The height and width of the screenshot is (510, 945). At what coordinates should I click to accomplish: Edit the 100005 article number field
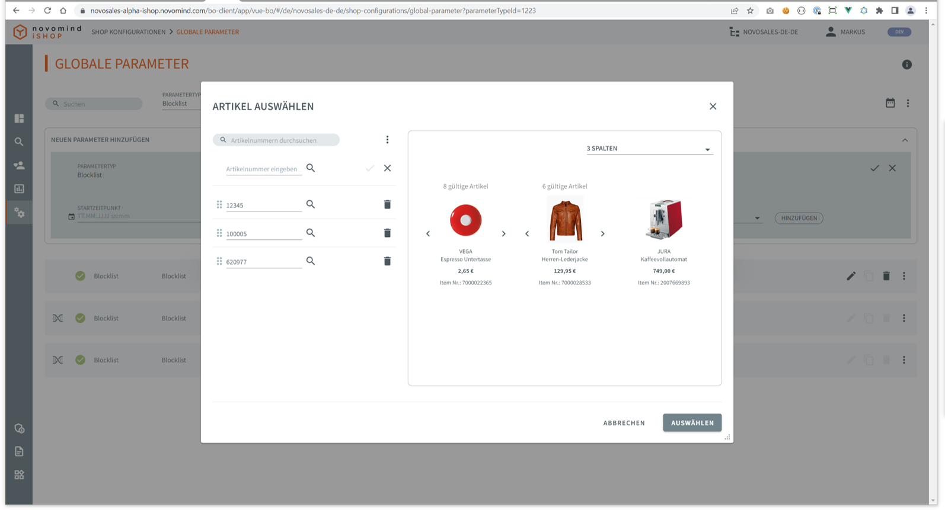tap(263, 233)
